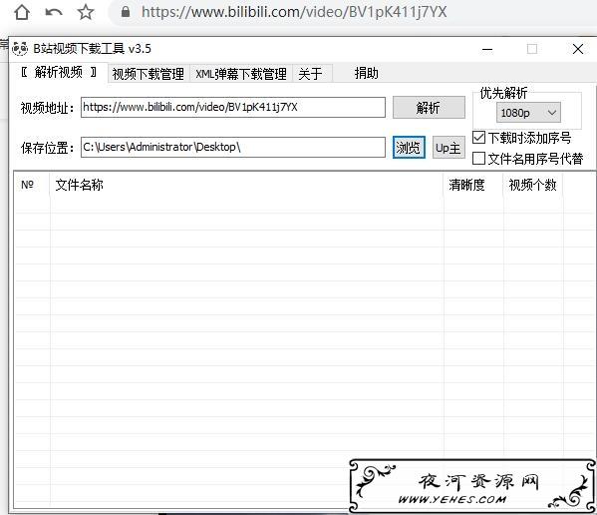Uncheck 下载时添加序号 checkbox

click(479, 137)
